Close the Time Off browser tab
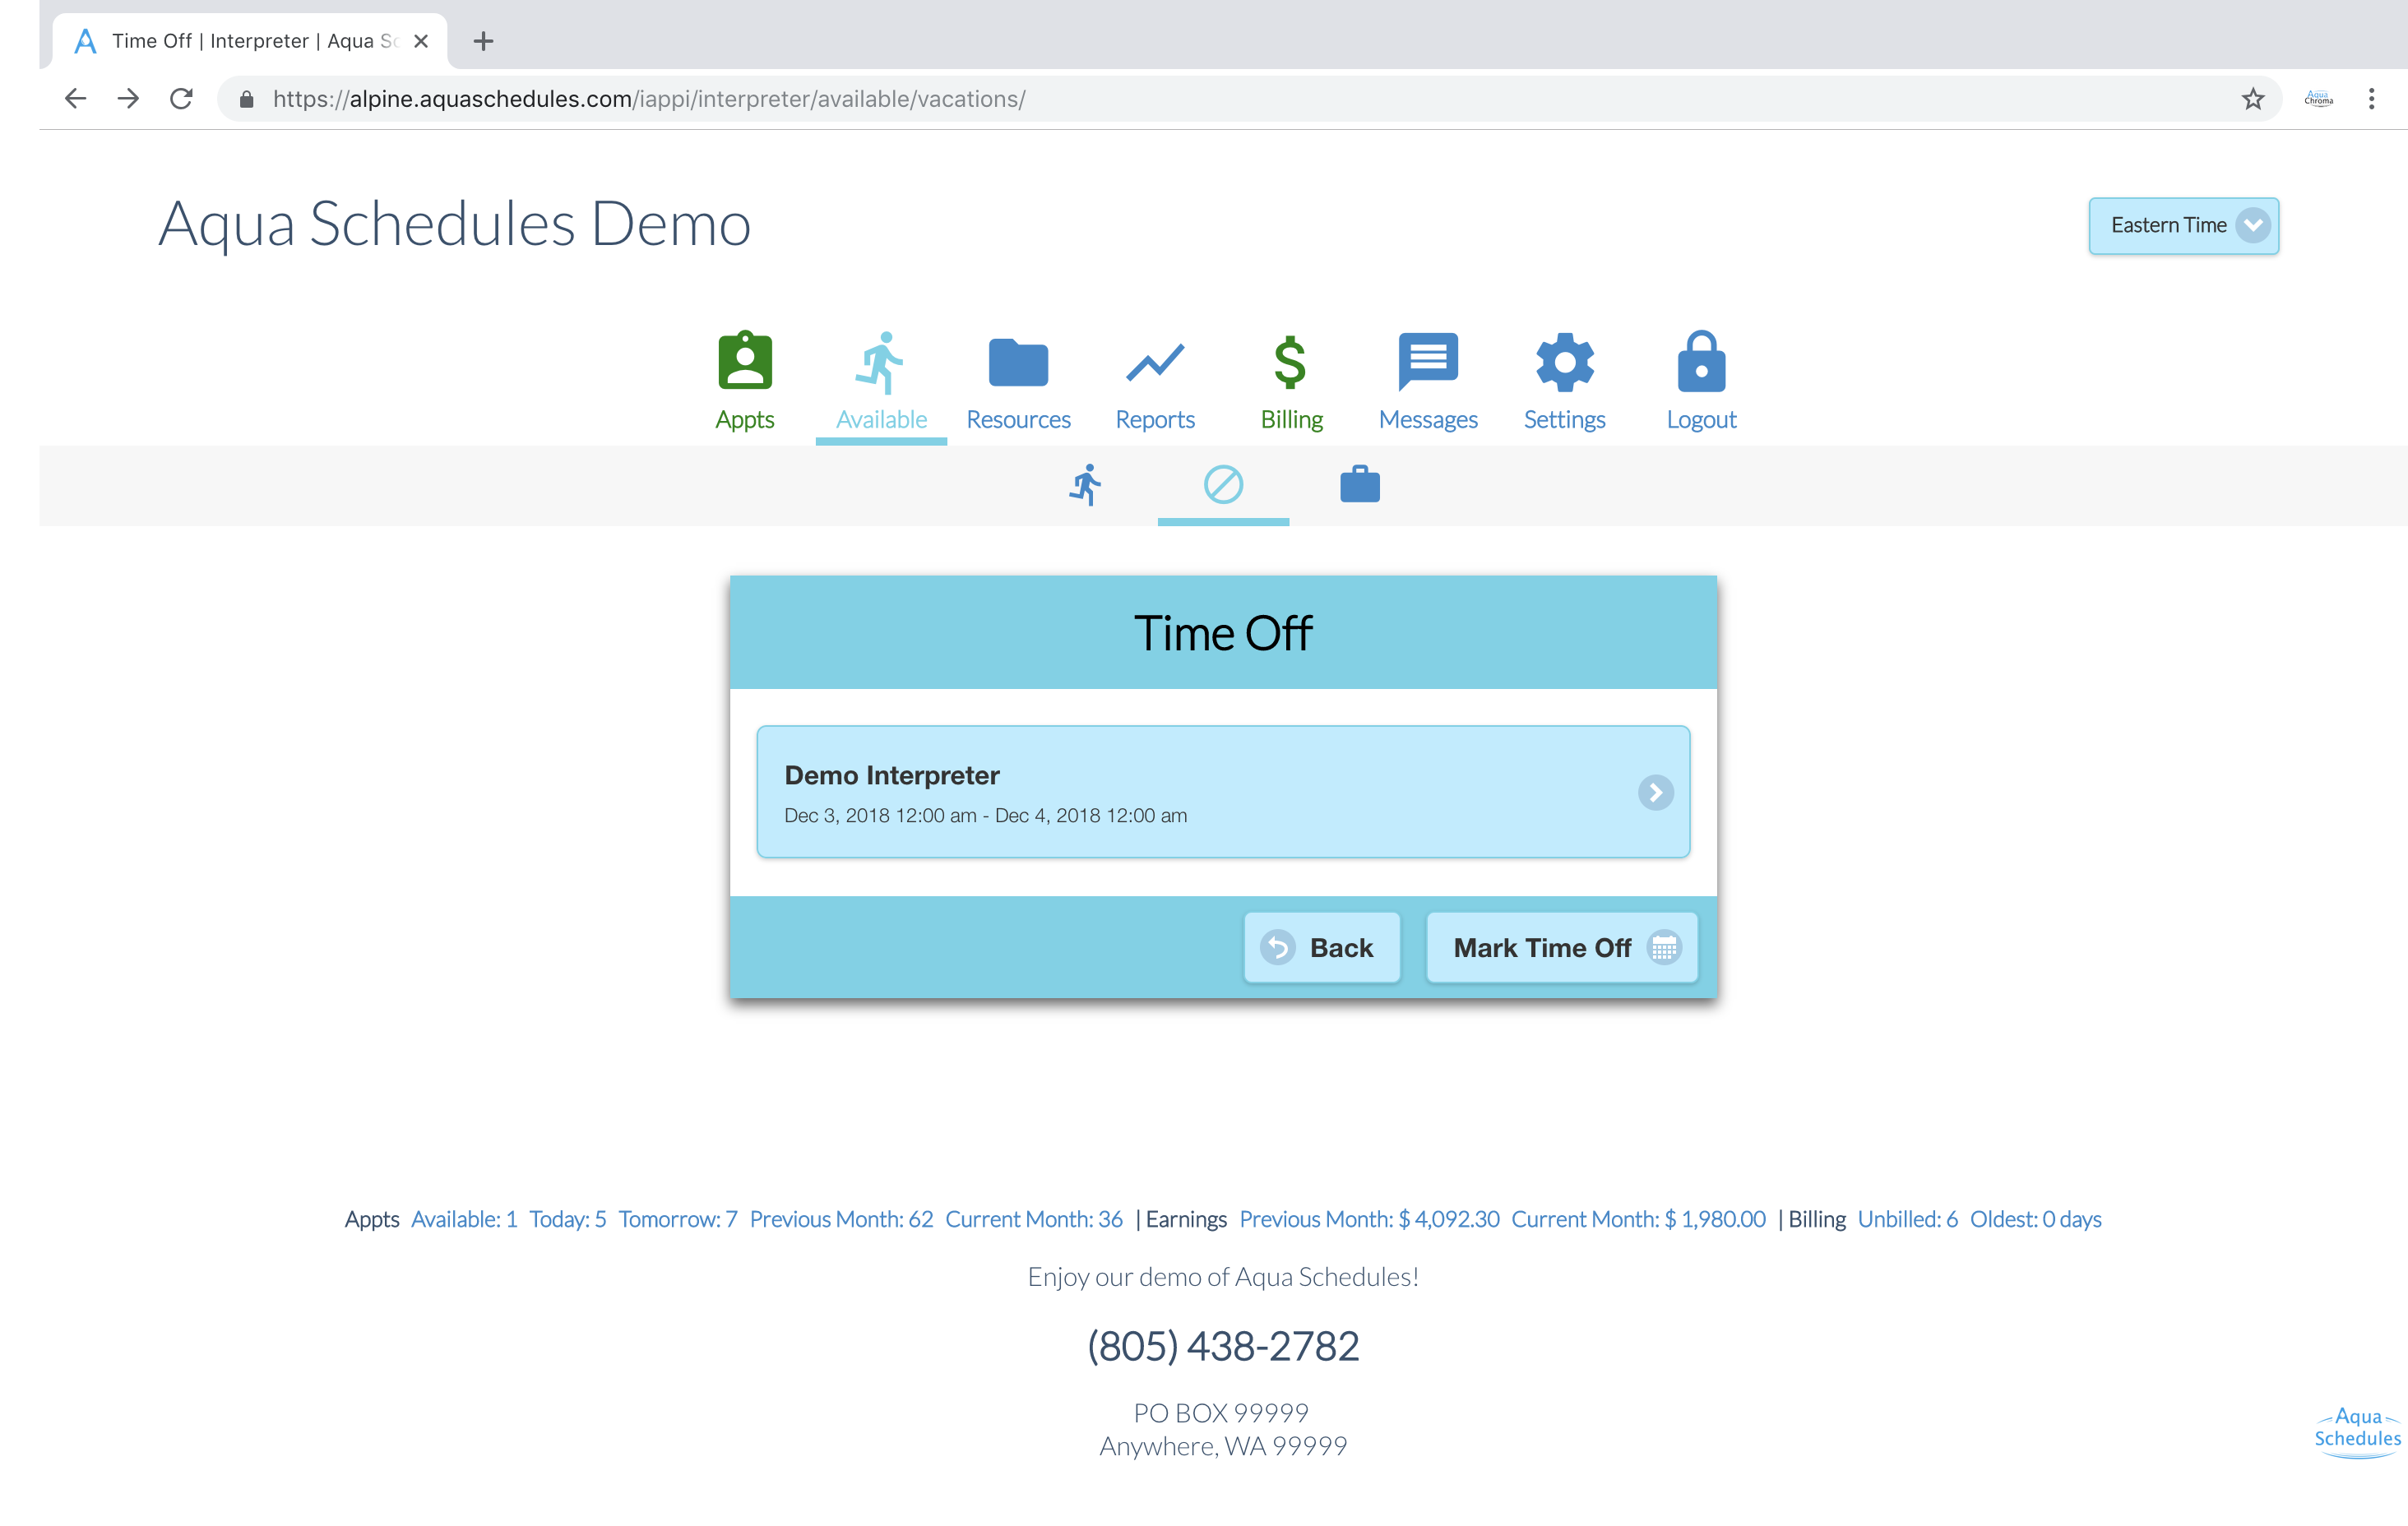This screenshot has width=2408, height=1526. tap(421, 41)
